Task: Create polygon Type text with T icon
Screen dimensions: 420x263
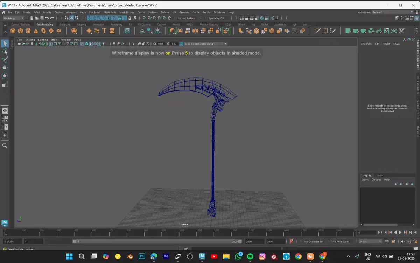Action: tap(104, 31)
